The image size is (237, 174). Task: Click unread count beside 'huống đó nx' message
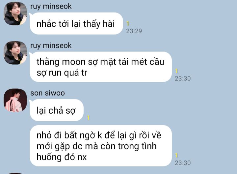[x=176, y=156]
